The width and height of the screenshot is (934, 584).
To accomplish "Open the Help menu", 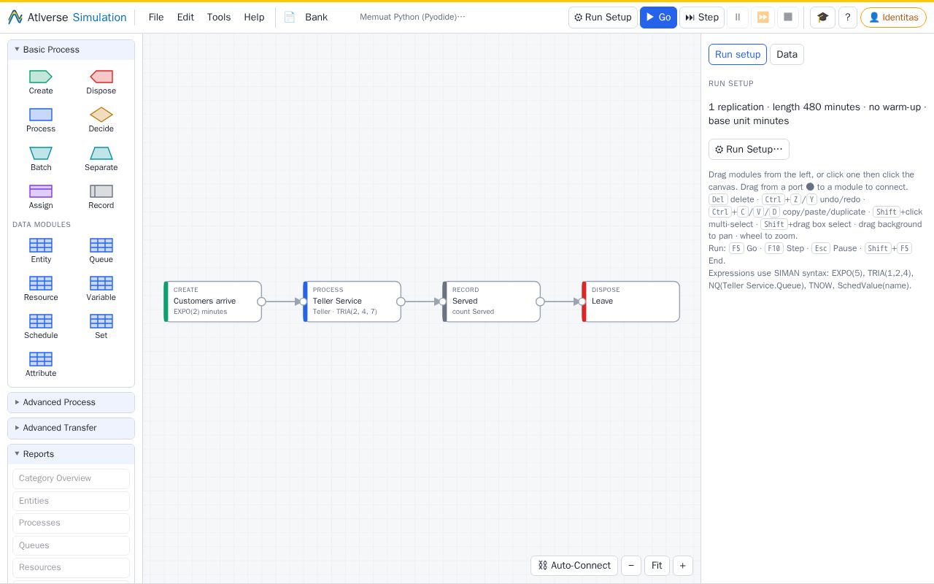I will pyautogui.click(x=254, y=18).
